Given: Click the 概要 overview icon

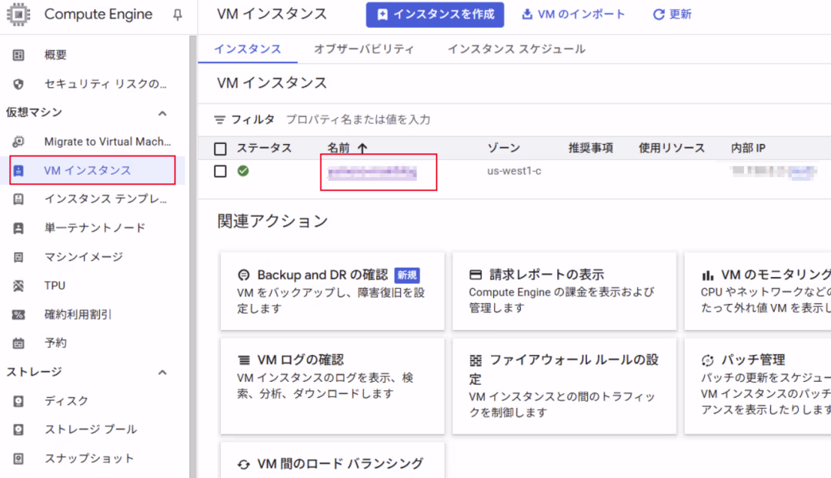Looking at the screenshot, I should 18,55.
